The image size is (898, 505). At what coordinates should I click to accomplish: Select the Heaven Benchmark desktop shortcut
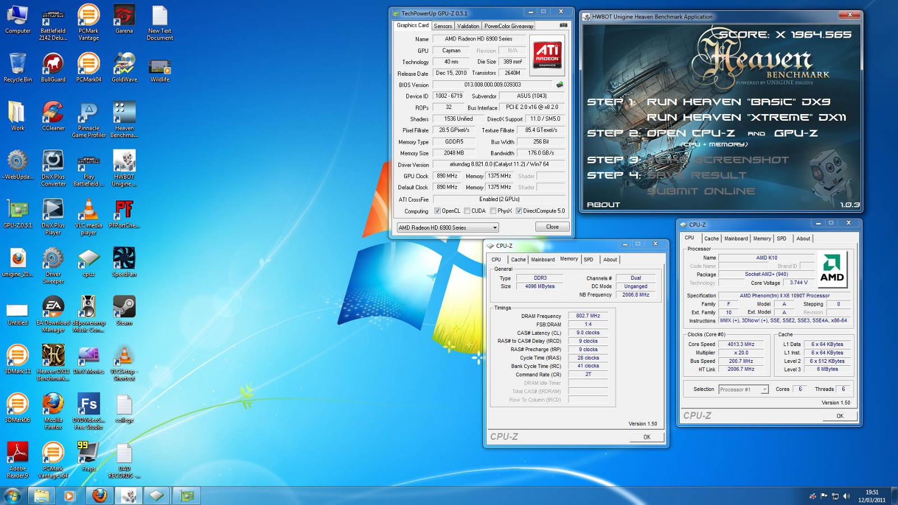coord(124,120)
